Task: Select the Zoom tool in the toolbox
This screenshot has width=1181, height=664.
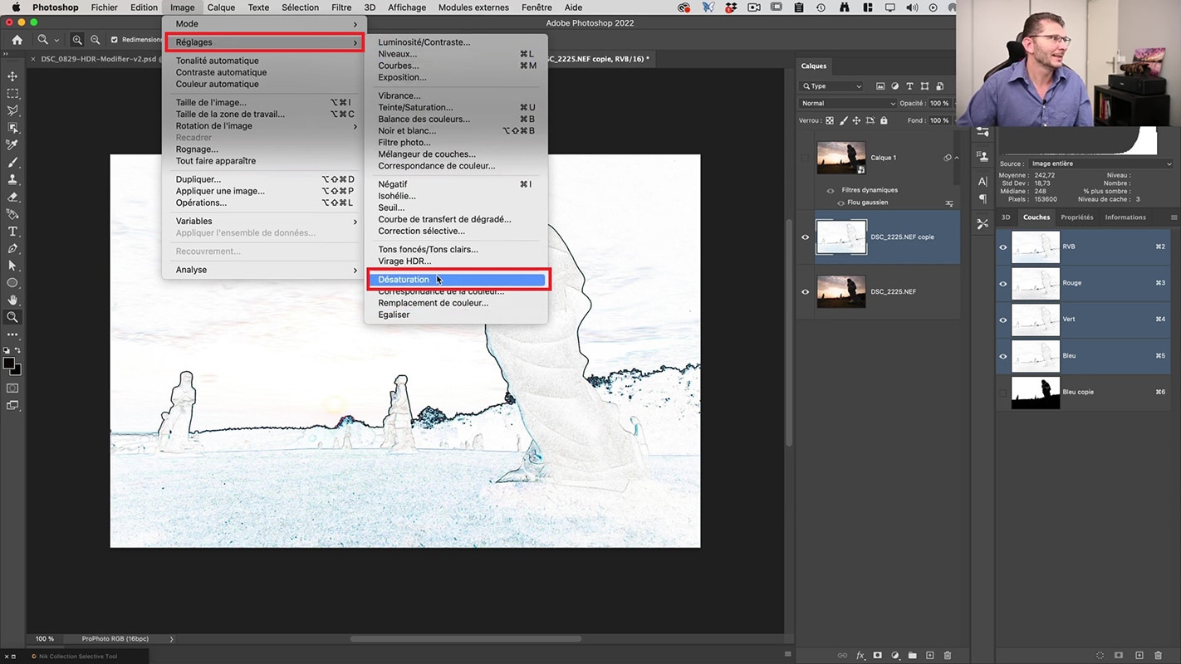Action: (12, 317)
